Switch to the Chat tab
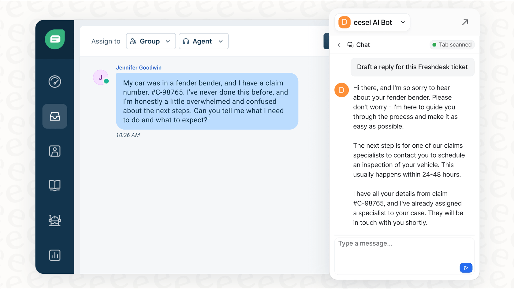This screenshot has width=514, height=289. point(363,45)
